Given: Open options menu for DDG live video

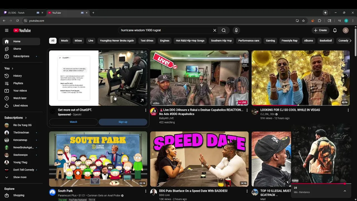Looking at the screenshot, I should click(247, 110).
